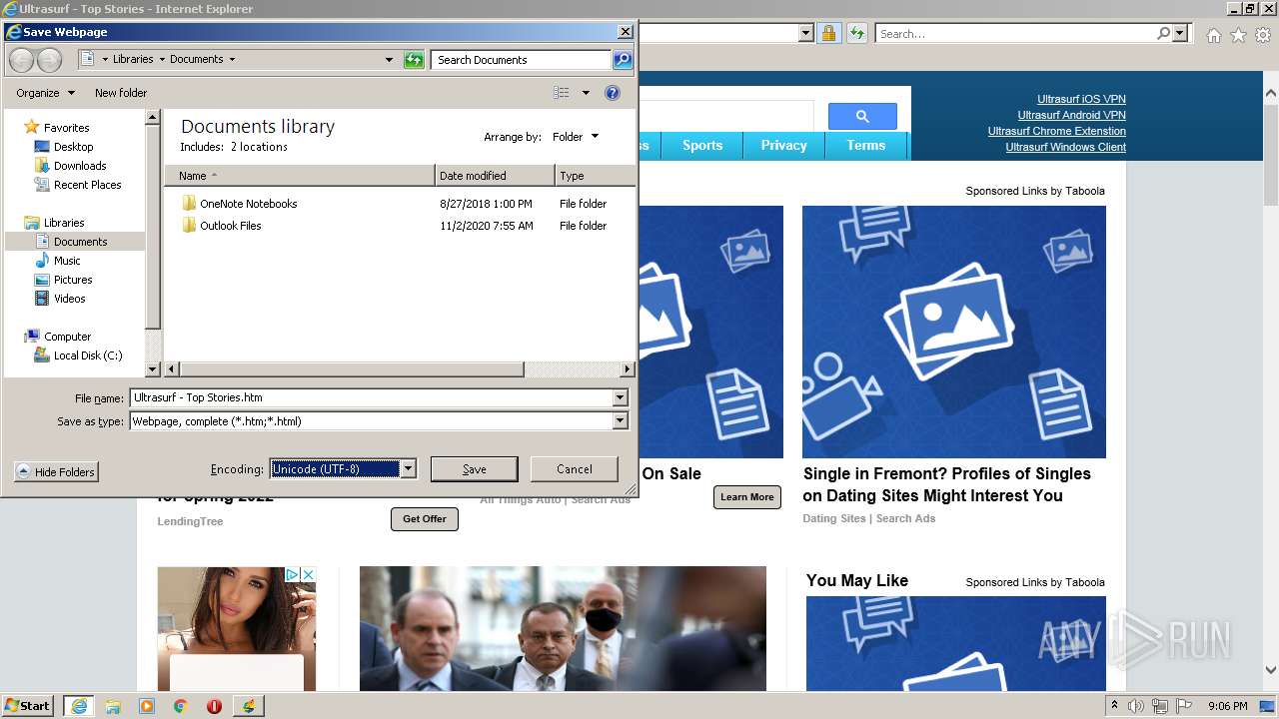Open the view options dropdown arrow
Screen dimensions: 1279x719
(x=586, y=93)
